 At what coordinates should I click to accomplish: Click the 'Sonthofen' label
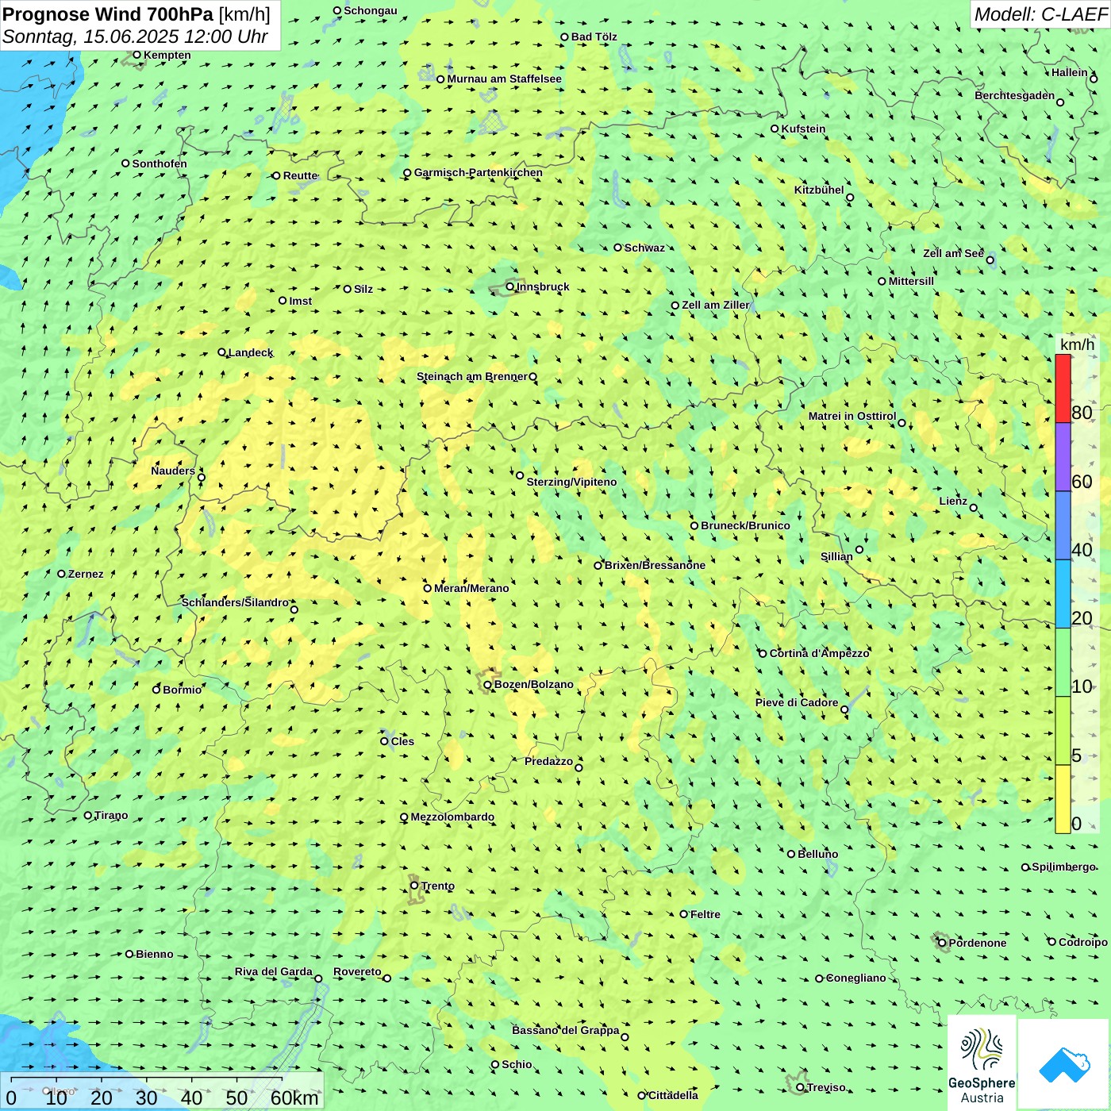point(160,163)
